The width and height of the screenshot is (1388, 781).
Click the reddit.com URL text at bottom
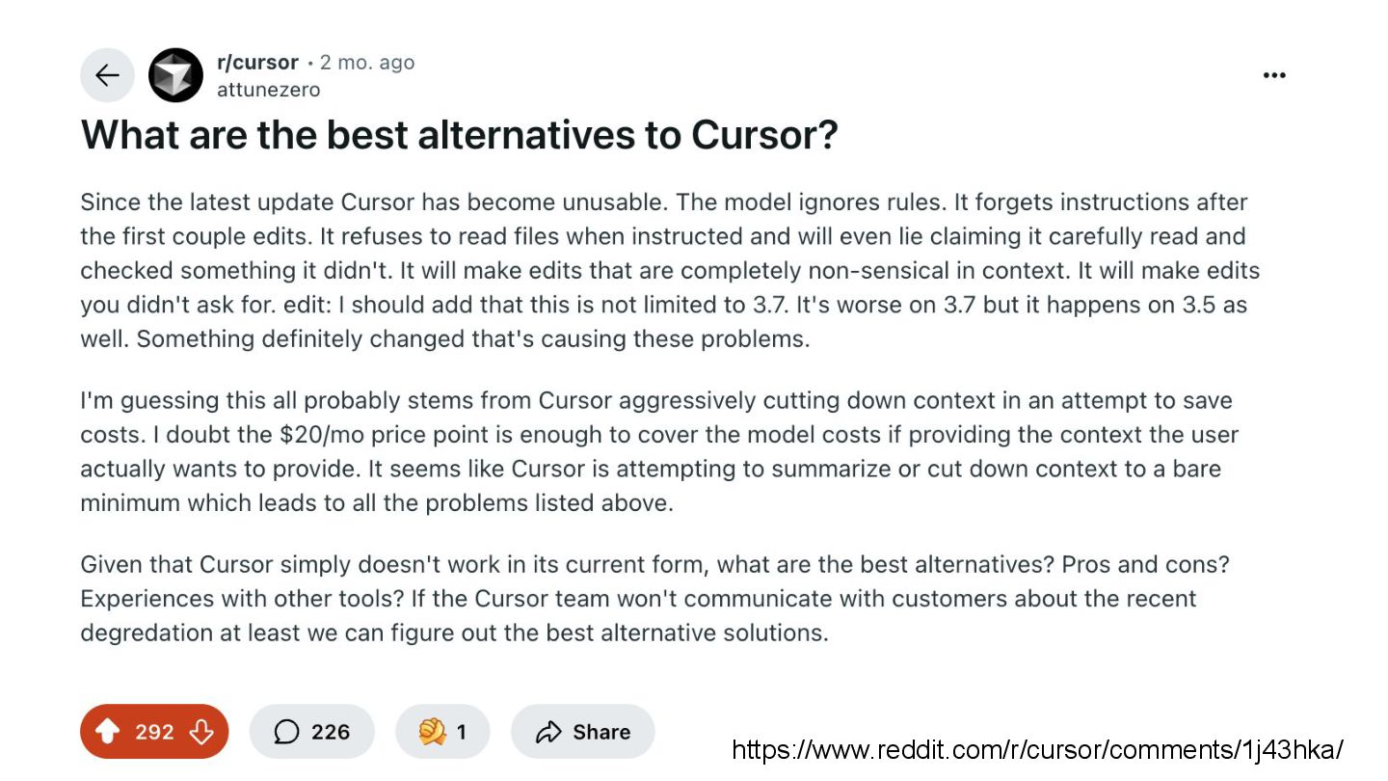point(1037,750)
